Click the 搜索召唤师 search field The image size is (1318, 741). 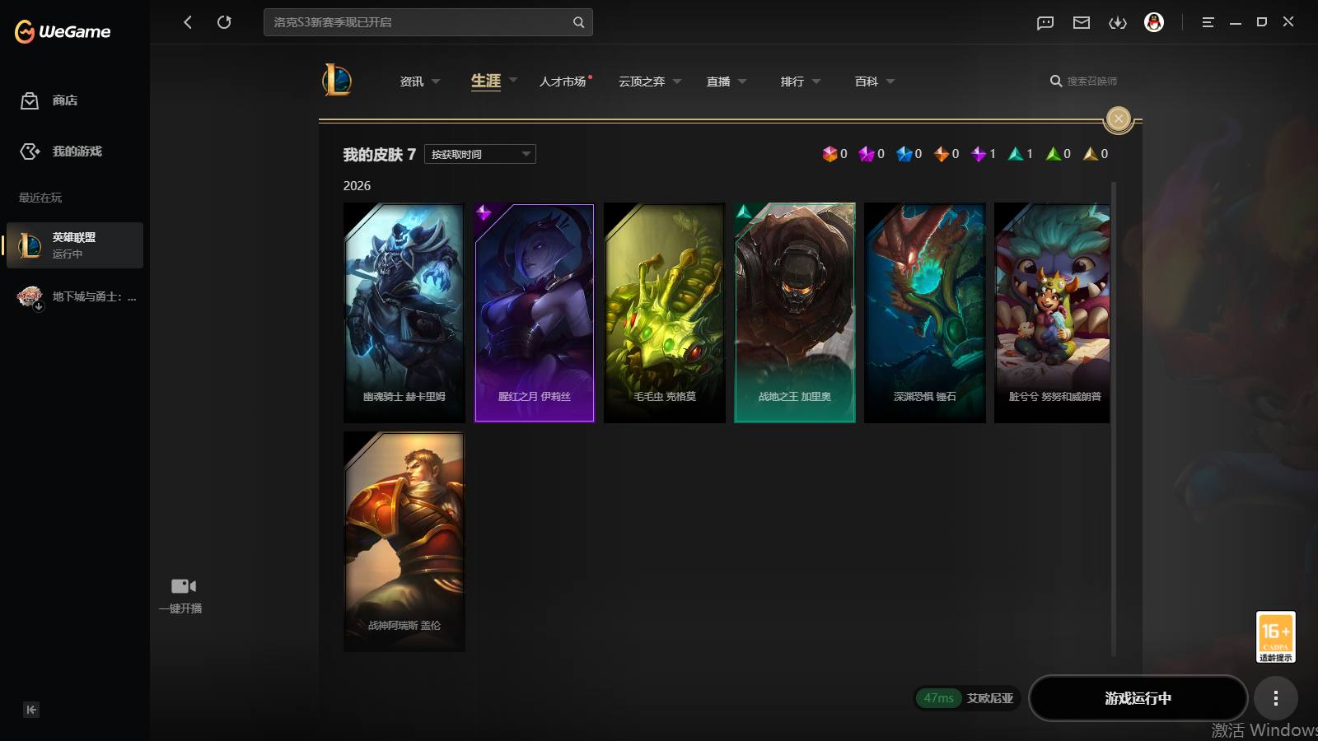1091,81
